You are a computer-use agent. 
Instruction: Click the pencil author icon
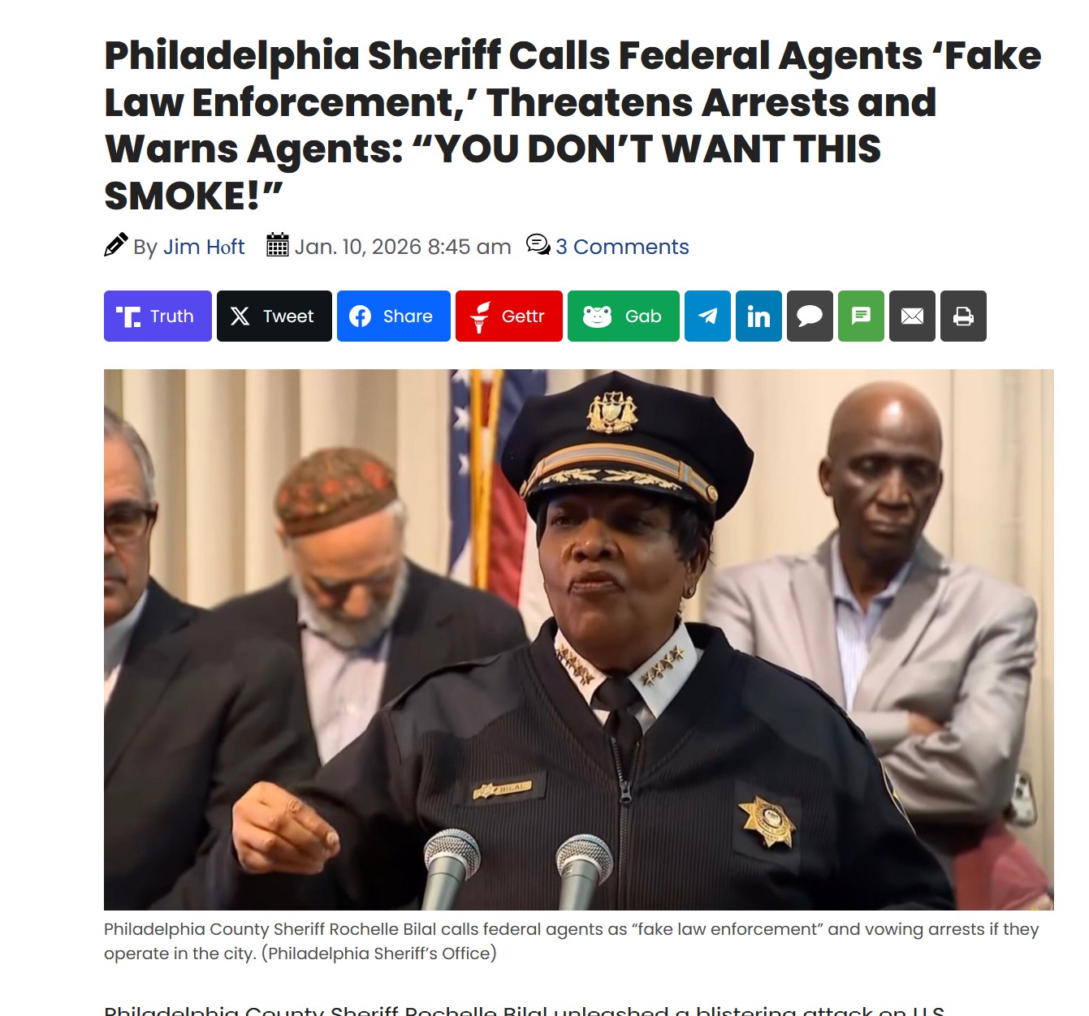click(x=116, y=244)
